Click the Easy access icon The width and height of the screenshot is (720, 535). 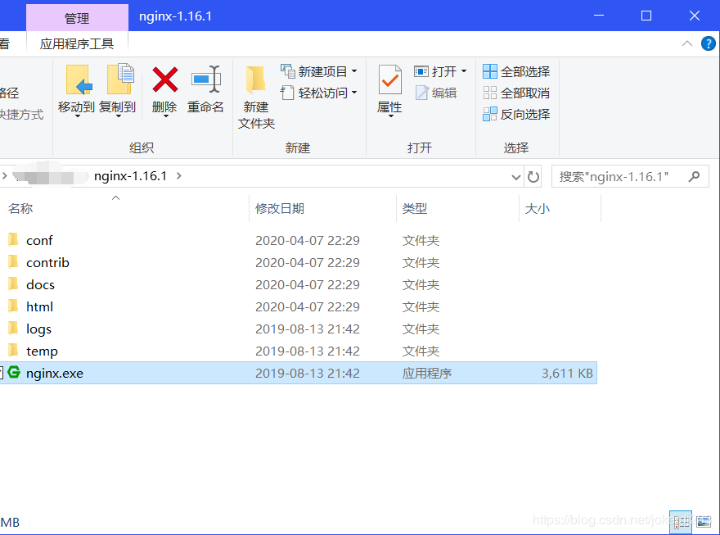287,93
